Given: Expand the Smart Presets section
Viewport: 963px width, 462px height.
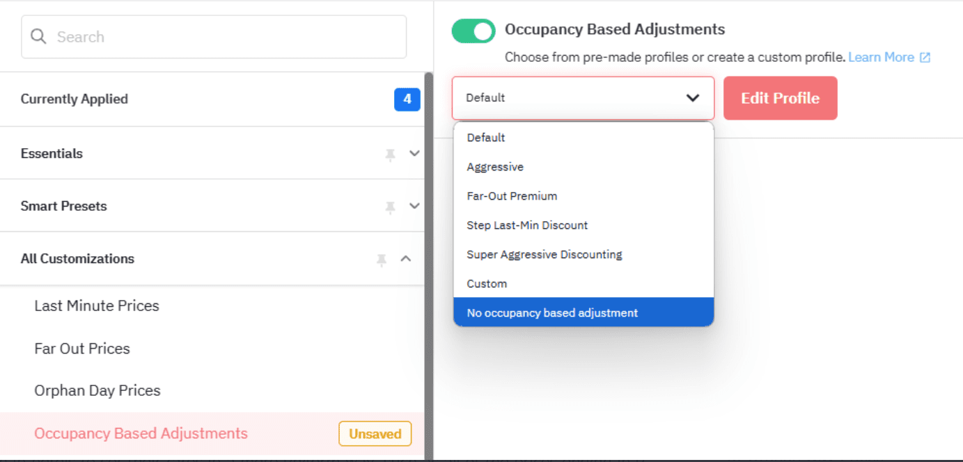Looking at the screenshot, I should click(x=414, y=206).
